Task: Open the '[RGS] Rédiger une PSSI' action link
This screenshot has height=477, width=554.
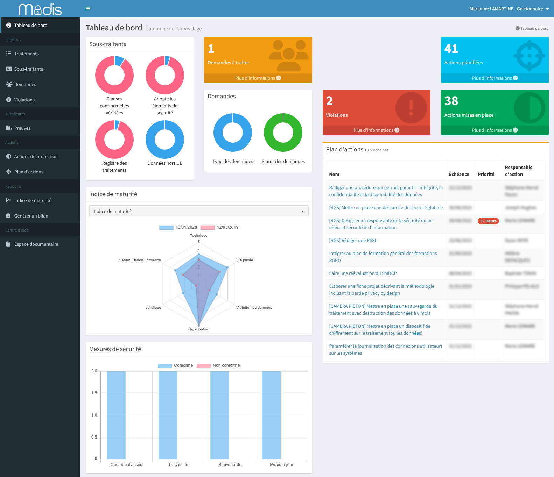Action: tap(352, 240)
